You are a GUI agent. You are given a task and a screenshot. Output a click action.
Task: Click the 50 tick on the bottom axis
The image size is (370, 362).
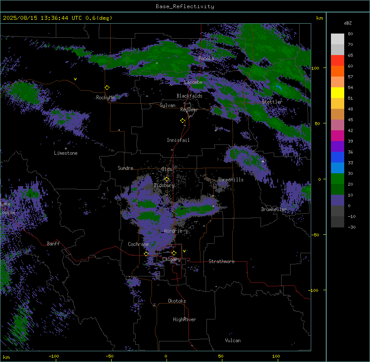click(221, 356)
